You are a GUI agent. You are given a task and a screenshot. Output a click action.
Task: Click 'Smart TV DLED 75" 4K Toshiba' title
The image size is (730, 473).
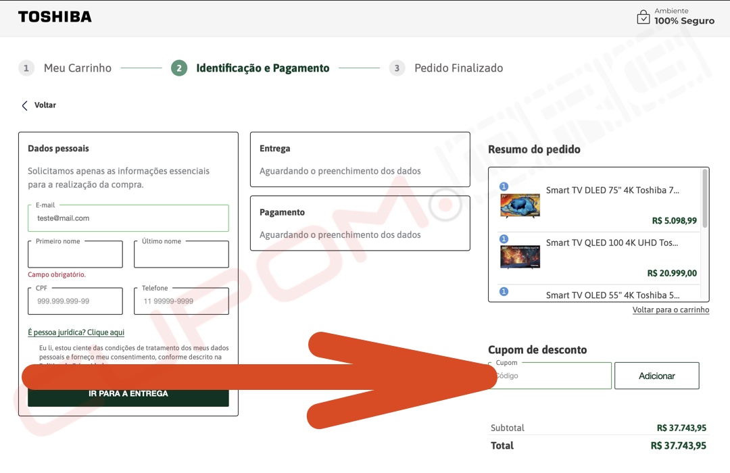pos(612,190)
